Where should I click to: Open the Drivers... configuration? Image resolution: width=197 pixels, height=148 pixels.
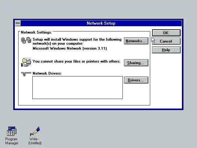point(136,80)
